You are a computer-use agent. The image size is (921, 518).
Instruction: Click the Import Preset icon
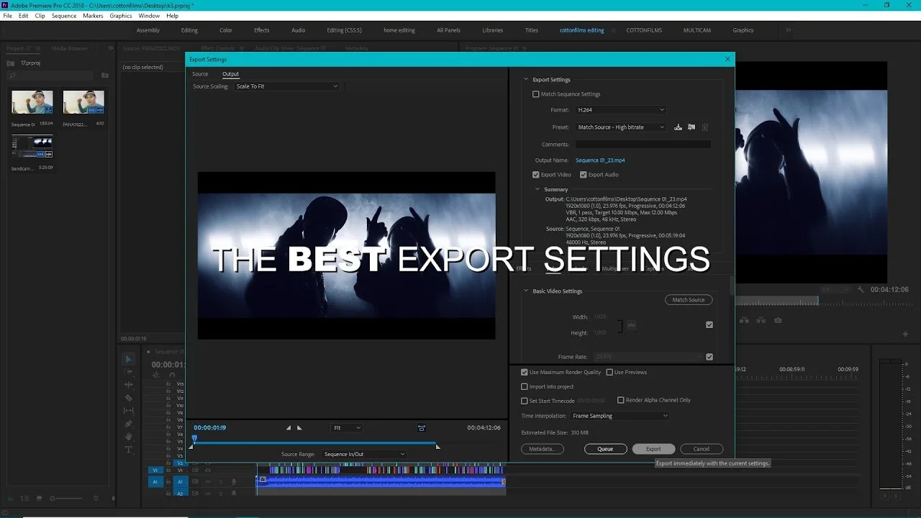(691, 127)
